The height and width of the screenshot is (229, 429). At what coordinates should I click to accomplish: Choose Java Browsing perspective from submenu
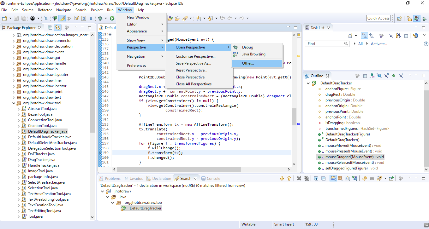pyautogui.click(x=257, y=54)
